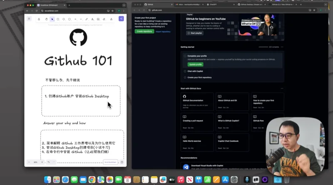The width and height of the screenshot is (333, 185).
Task: Toggle the Complete your profile circle
Action: pyautogui.click(x=185, y=56)
